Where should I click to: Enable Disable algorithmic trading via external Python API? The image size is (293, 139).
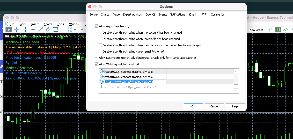click(x=100, y=52)
